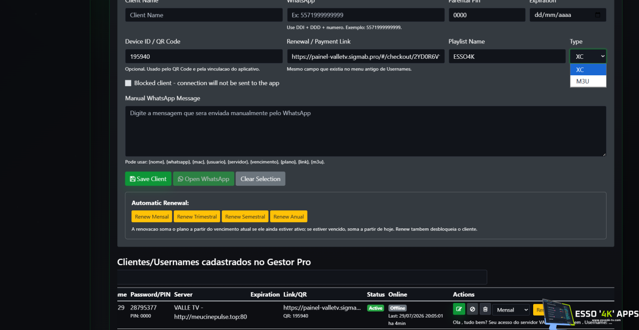The image size is (639, 330).
Task: Click the block client icon in Actions
Action: (472, 310)
